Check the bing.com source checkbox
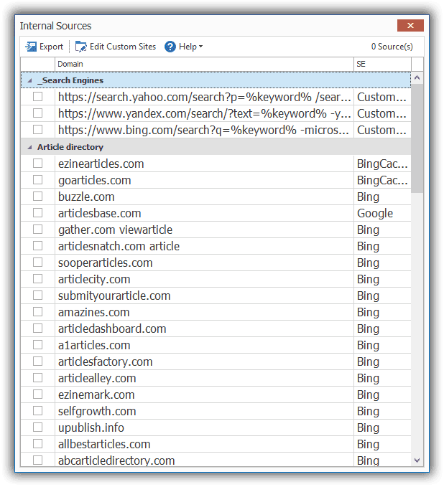Screen dimensions: 444x487 click(37, 130)
